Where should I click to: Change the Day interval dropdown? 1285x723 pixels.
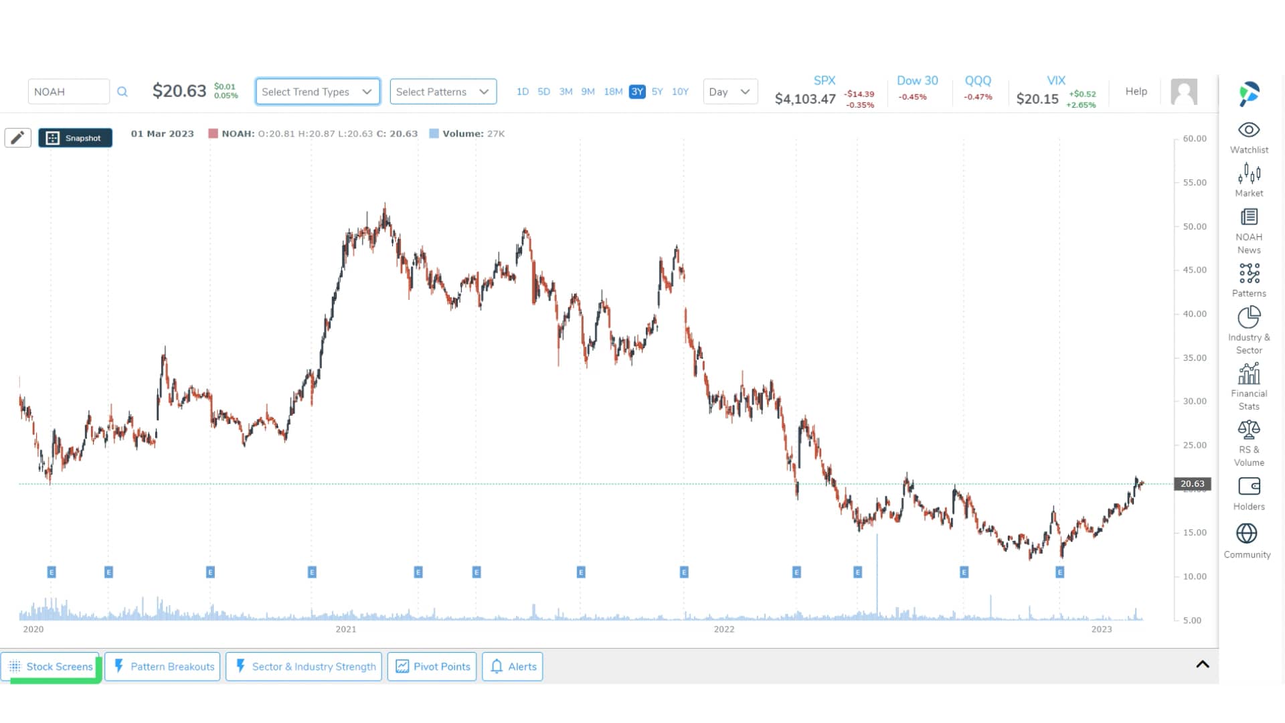tap(730, 92)
